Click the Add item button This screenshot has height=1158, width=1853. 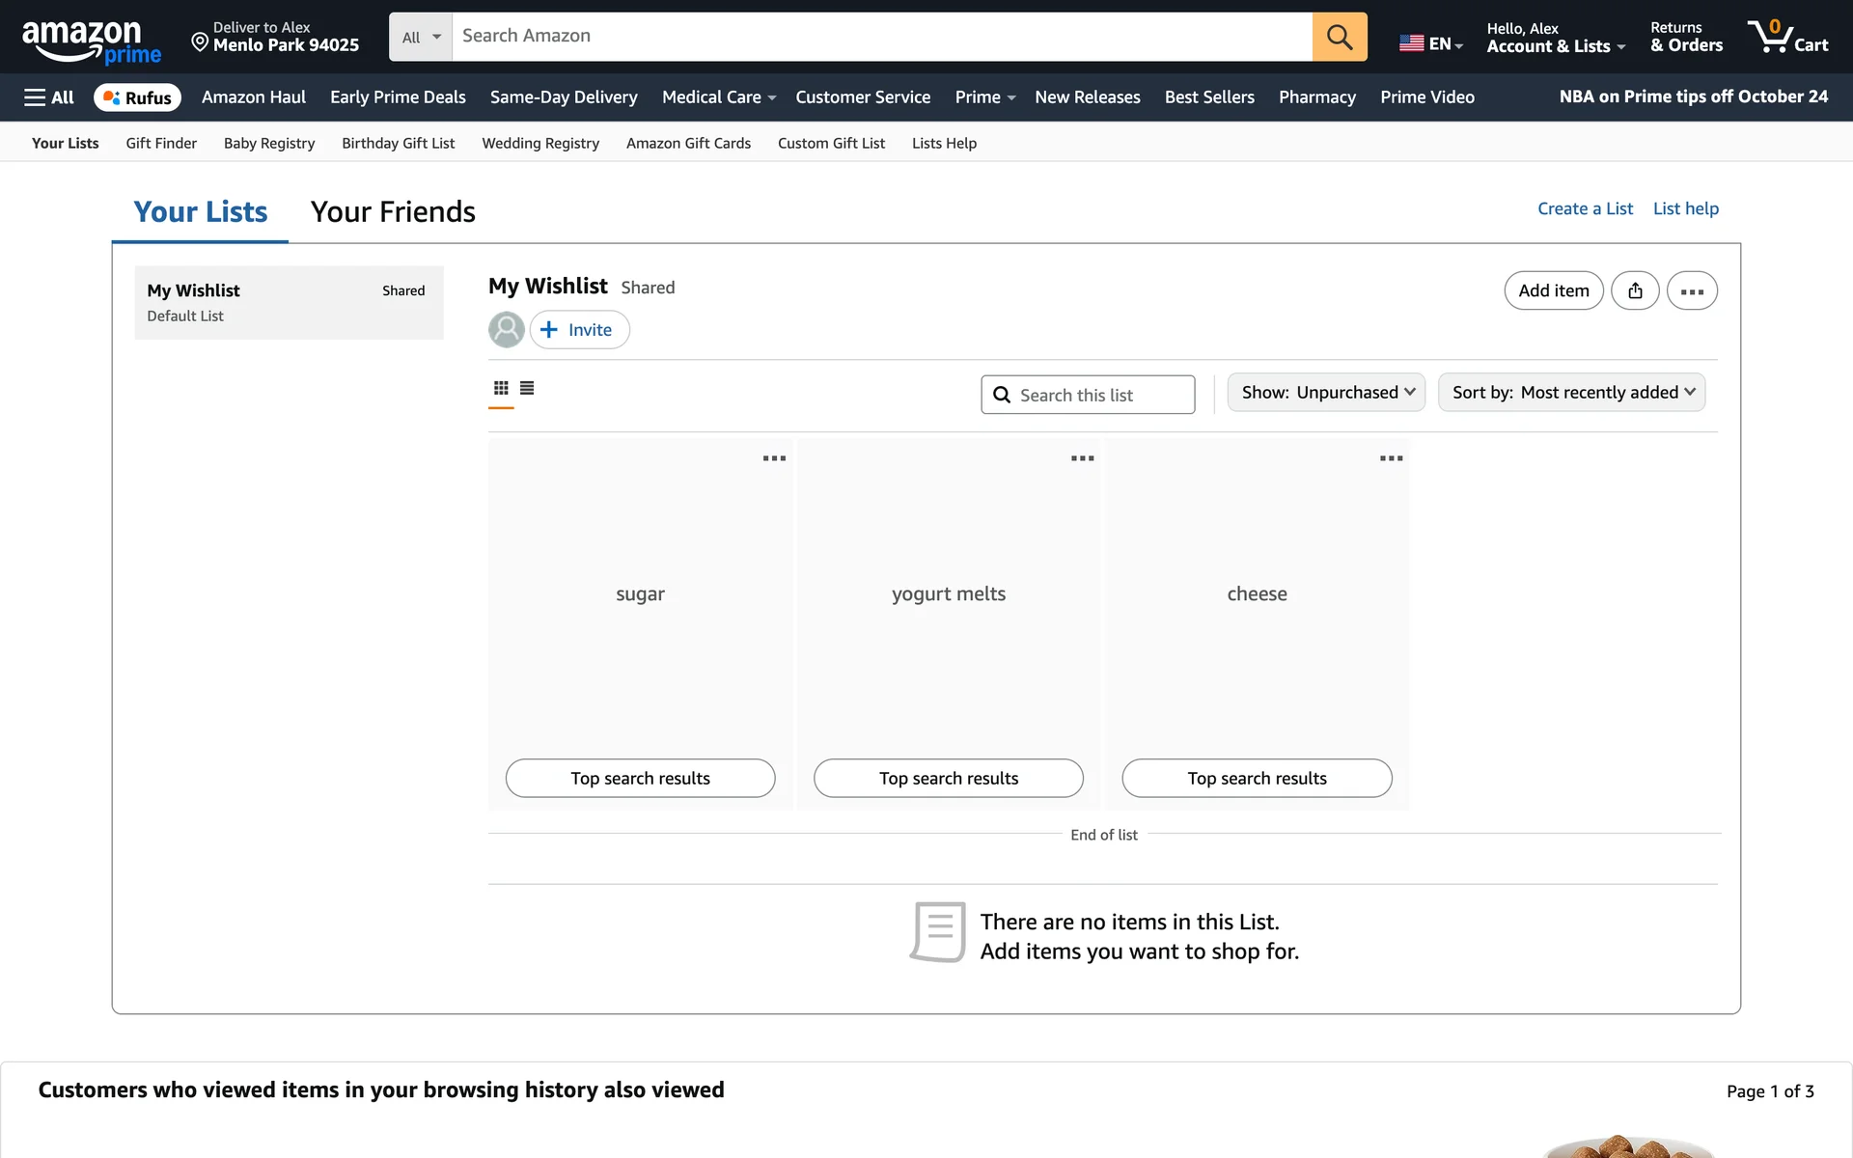coord(1553,290)
